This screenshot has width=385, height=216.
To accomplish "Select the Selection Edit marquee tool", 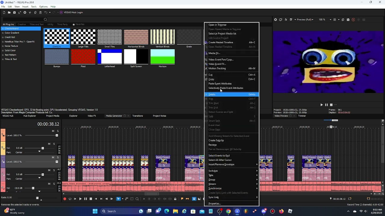I will 132,199.
